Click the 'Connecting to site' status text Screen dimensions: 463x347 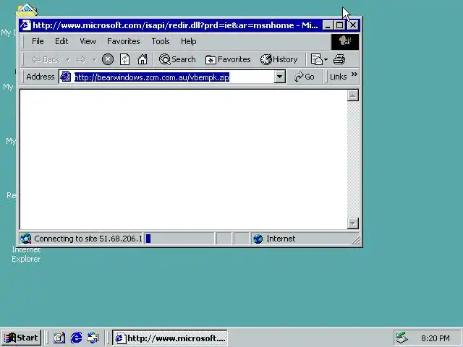pos(88,239)
